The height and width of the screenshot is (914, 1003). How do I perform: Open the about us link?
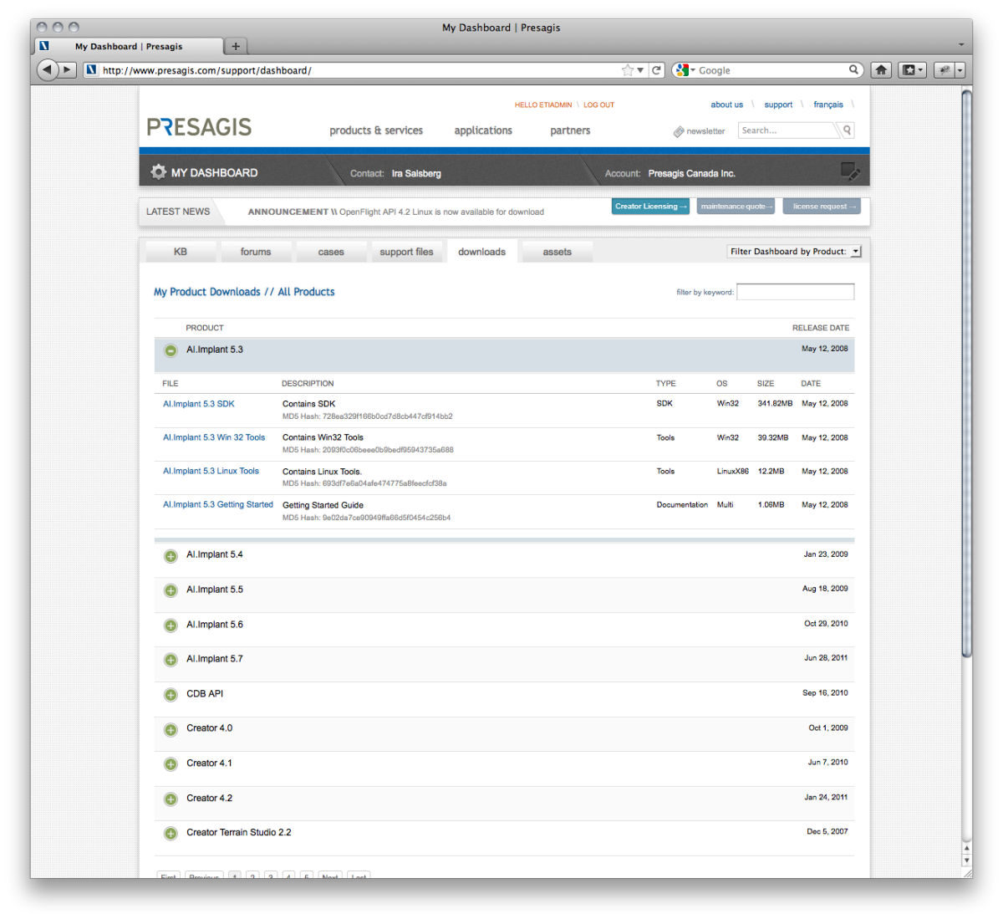[726, 105]
